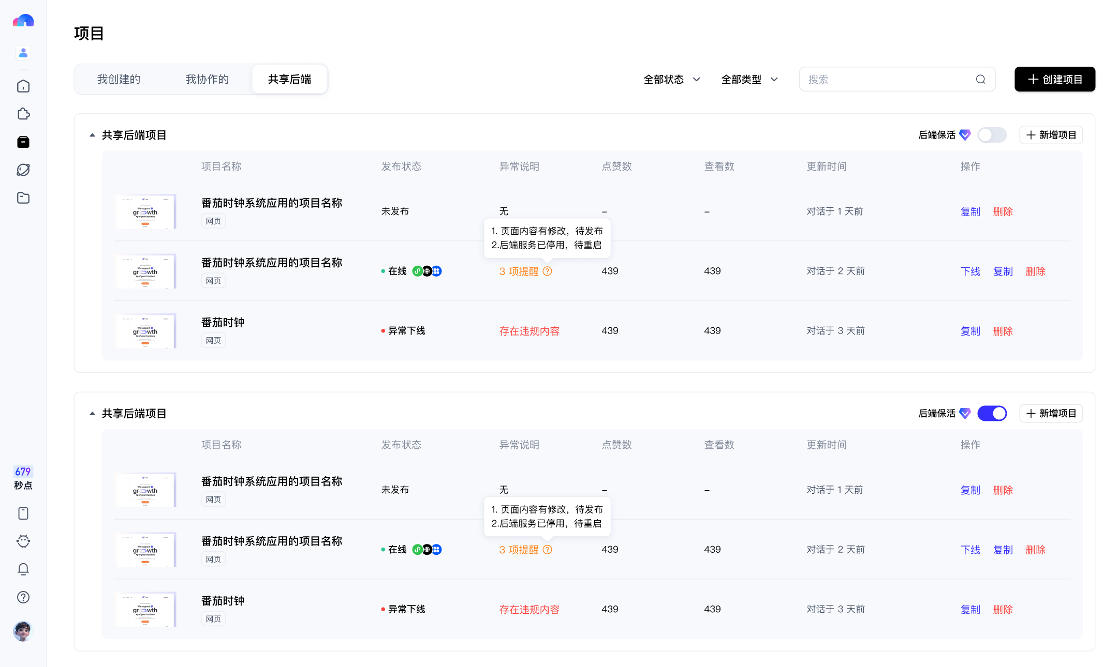Open the home icon in sidebar
The height and width of the screenshot is (667, 1118).
[x=23, y=86]
